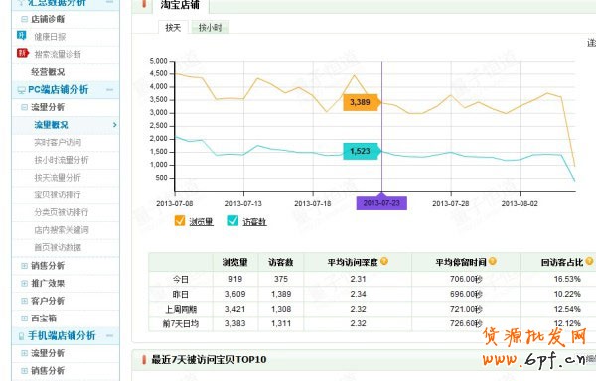Screen dimensions: 596x381
Task: Expand the 客户分析 tree node
Action: [x=24, y=301]
